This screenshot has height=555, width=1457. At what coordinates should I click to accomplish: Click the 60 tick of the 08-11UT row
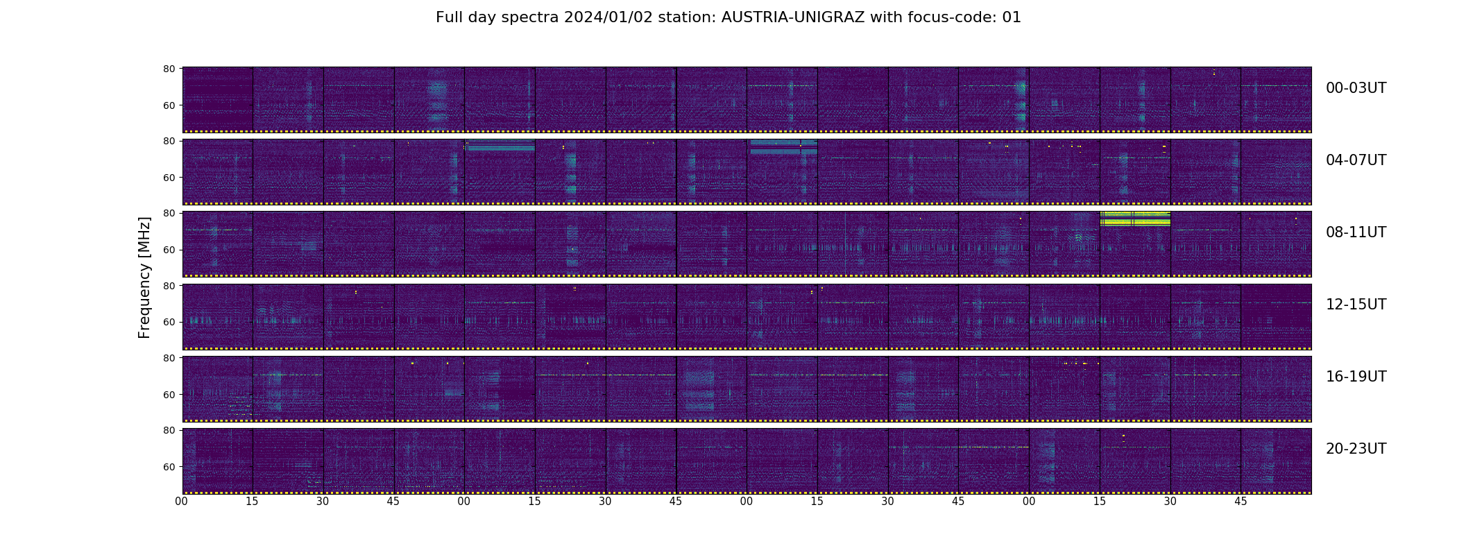pyautogui.click(x=169, y=250)
